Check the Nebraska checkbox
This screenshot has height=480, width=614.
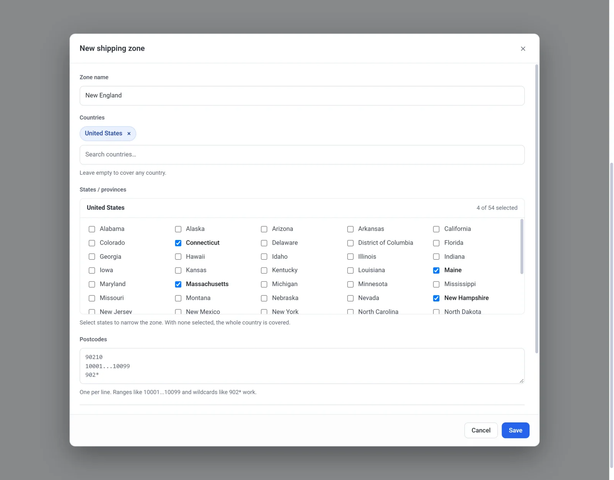click(264, 298)
